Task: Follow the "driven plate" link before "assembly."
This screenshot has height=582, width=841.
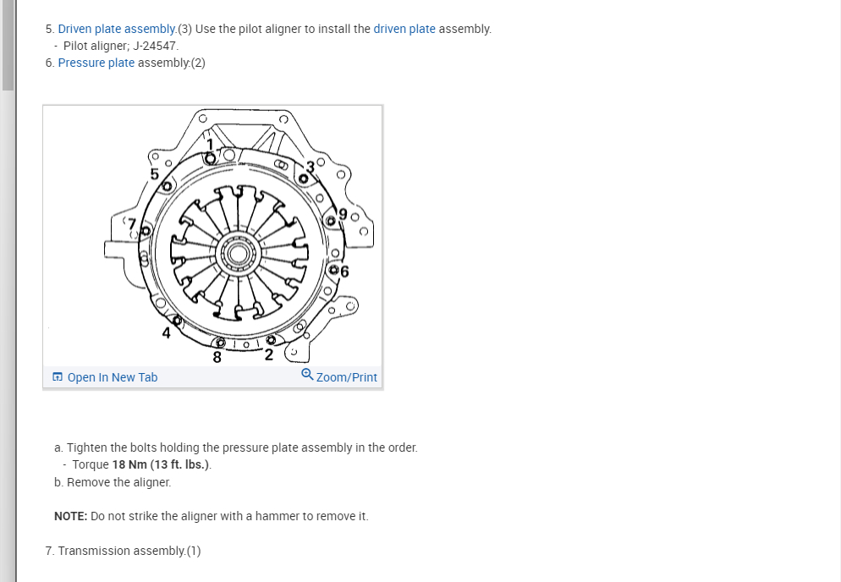Action: (x=404, y=29)
